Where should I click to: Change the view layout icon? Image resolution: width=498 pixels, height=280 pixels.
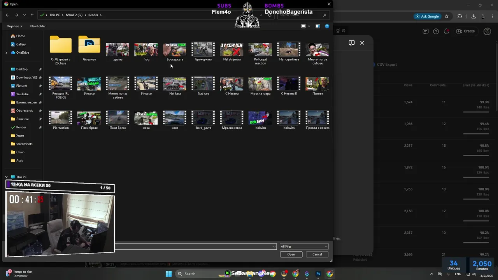click(x=303, y=26)
